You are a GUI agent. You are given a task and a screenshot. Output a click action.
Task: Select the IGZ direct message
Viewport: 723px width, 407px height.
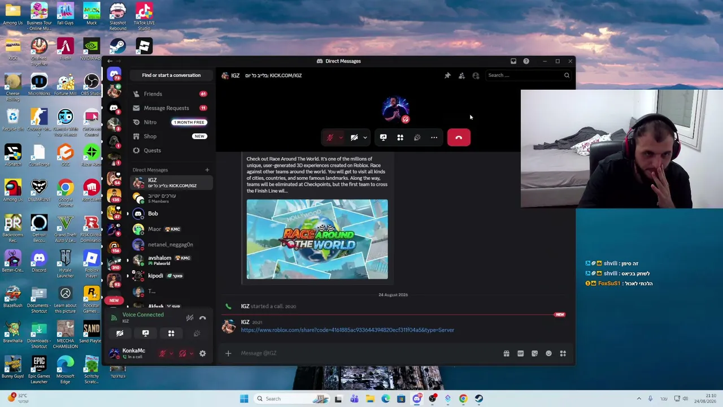tap(171, 182)
